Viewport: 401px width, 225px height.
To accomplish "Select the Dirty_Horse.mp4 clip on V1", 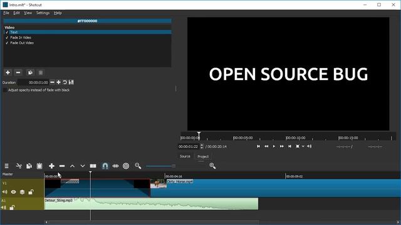I will tap(276, 188).
